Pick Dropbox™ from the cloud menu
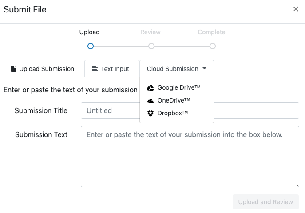Image resolution: width=305 pixels, height=213 pixels. pyautogui.click(x=172, y=114)
